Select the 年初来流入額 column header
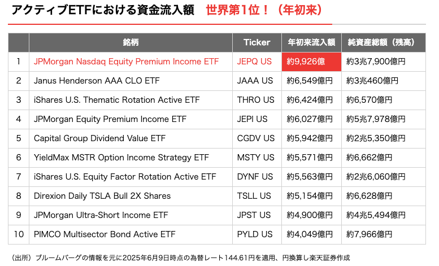 [x=311, y=42]
